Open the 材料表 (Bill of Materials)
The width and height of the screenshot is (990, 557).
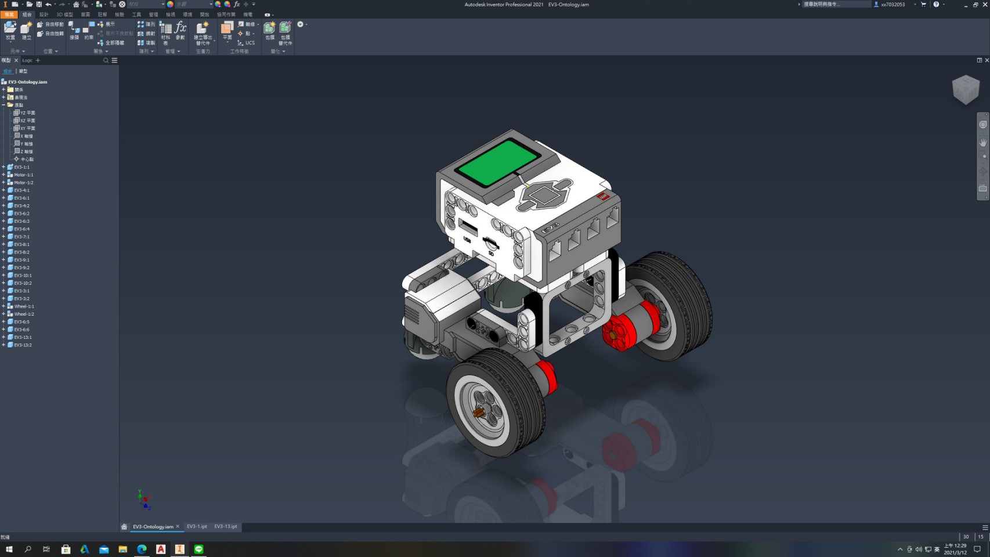tap(165, 33)
